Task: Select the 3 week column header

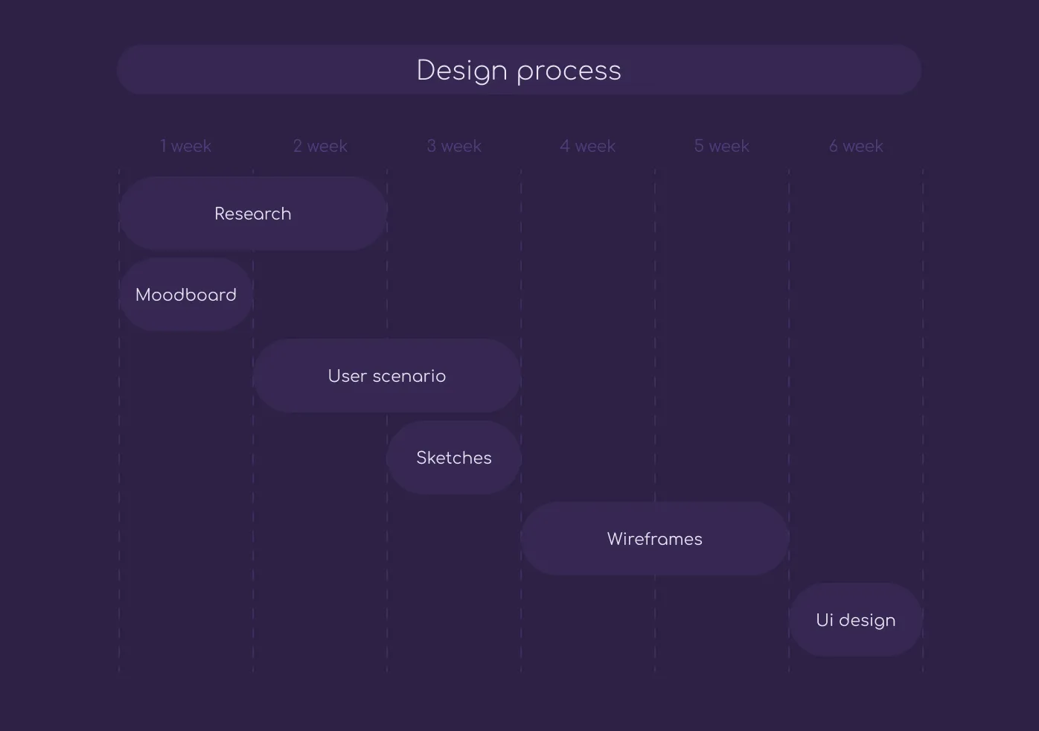Action: point(454,146)
